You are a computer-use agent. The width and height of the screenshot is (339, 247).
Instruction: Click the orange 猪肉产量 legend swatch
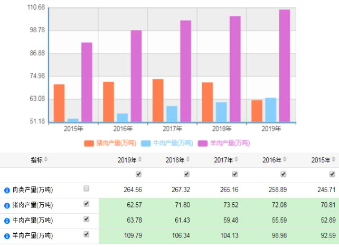(x=88, y=143)
